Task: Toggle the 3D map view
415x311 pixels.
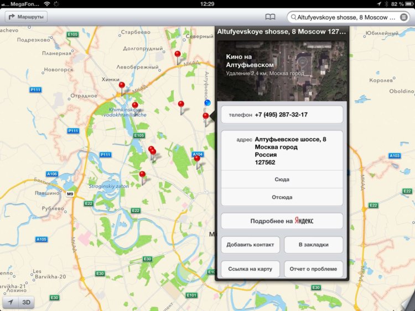Action: (26, 302)
